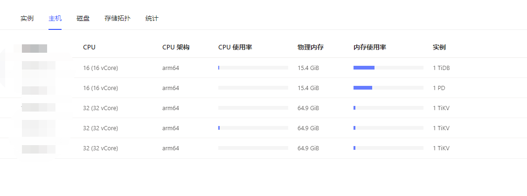This screenshot has height=196, width=527.
Task: Go to the 存储拓扑 tab
Action: [118, 19]
